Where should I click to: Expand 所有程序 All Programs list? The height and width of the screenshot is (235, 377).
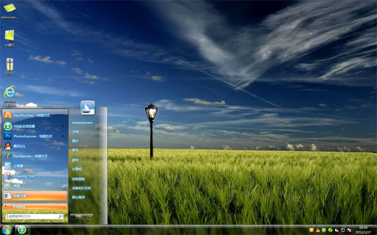click(x=35, y=206)
